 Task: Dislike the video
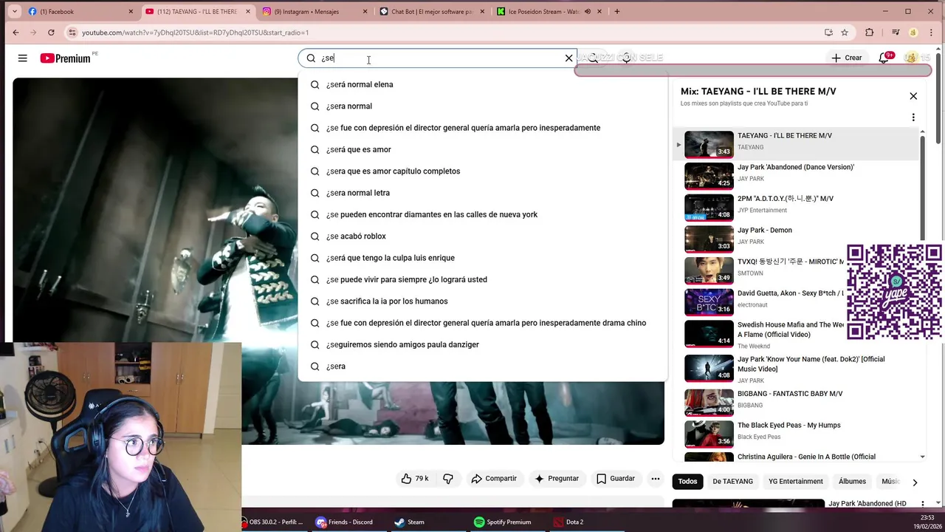[448, 479]
